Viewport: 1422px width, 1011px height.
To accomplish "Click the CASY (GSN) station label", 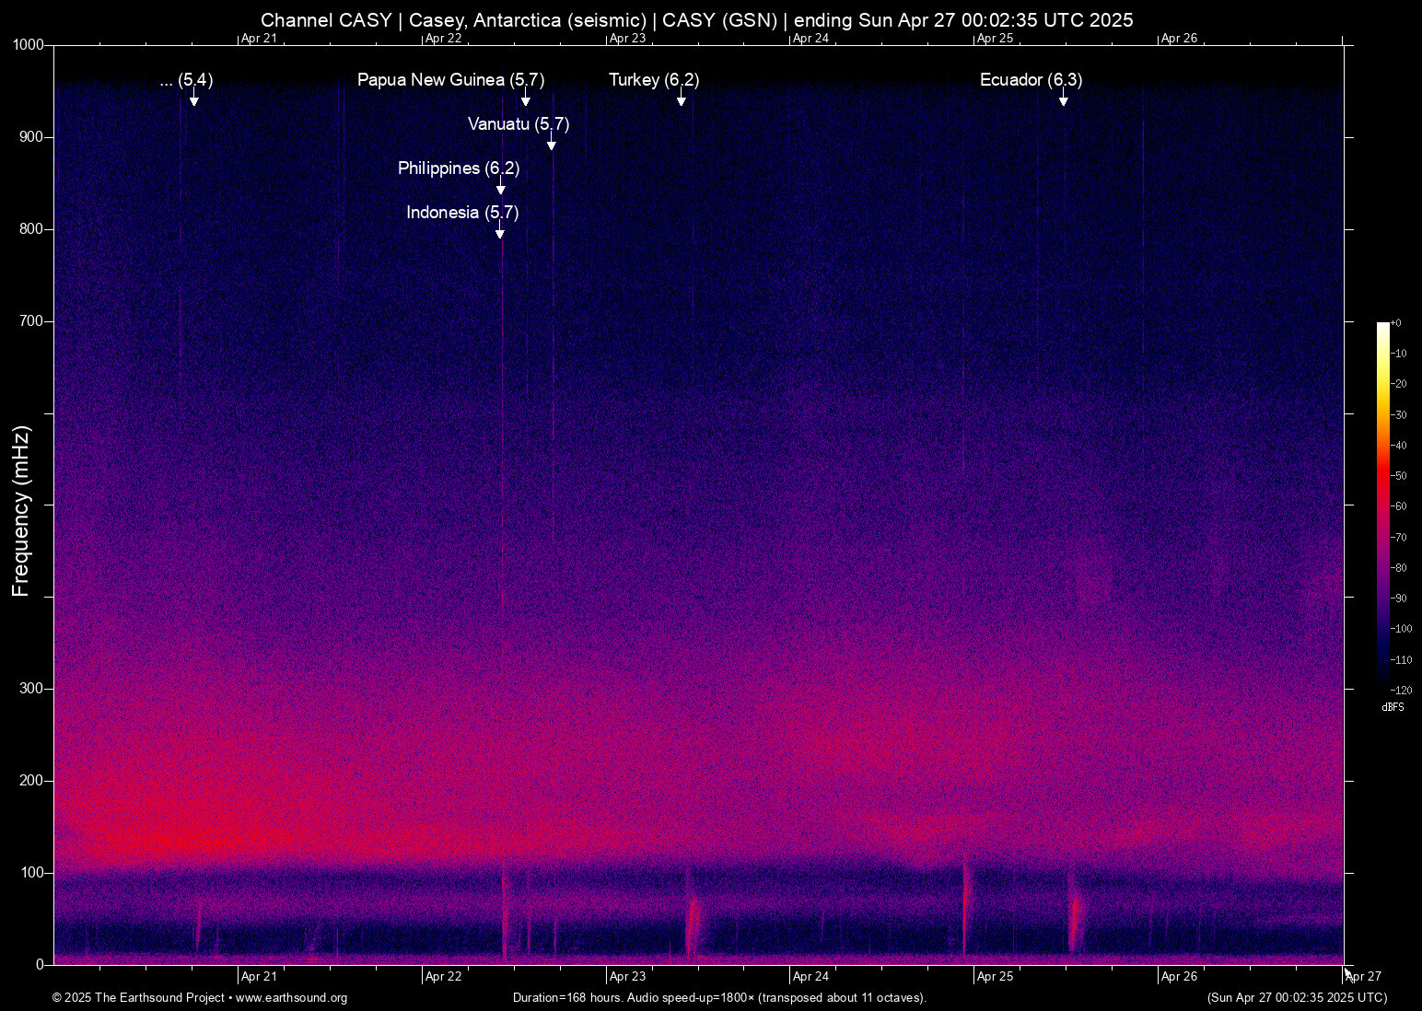I will click(x=723, y=19).
